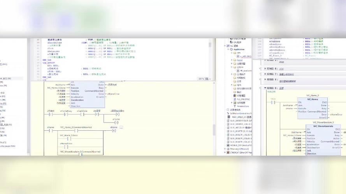This screenshot has height=194, width=346.
Task: Expand the Ethernet_A tree node
Action: (x=225, y=149)
